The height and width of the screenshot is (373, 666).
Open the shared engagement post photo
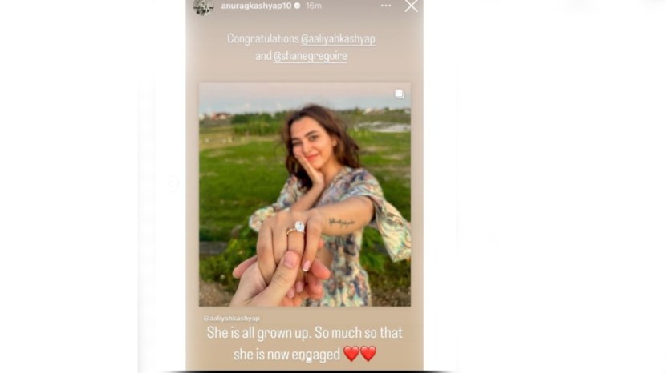tap(305, 195)
